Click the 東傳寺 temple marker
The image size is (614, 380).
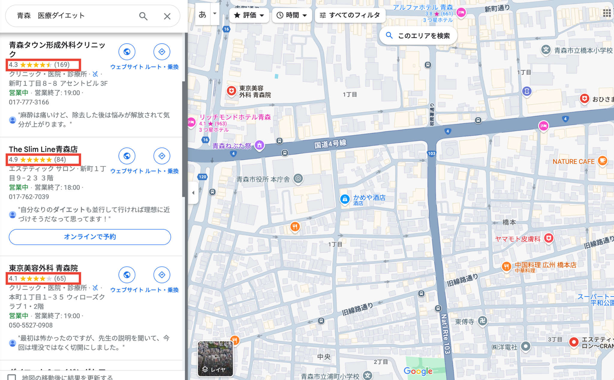(482, 321)
